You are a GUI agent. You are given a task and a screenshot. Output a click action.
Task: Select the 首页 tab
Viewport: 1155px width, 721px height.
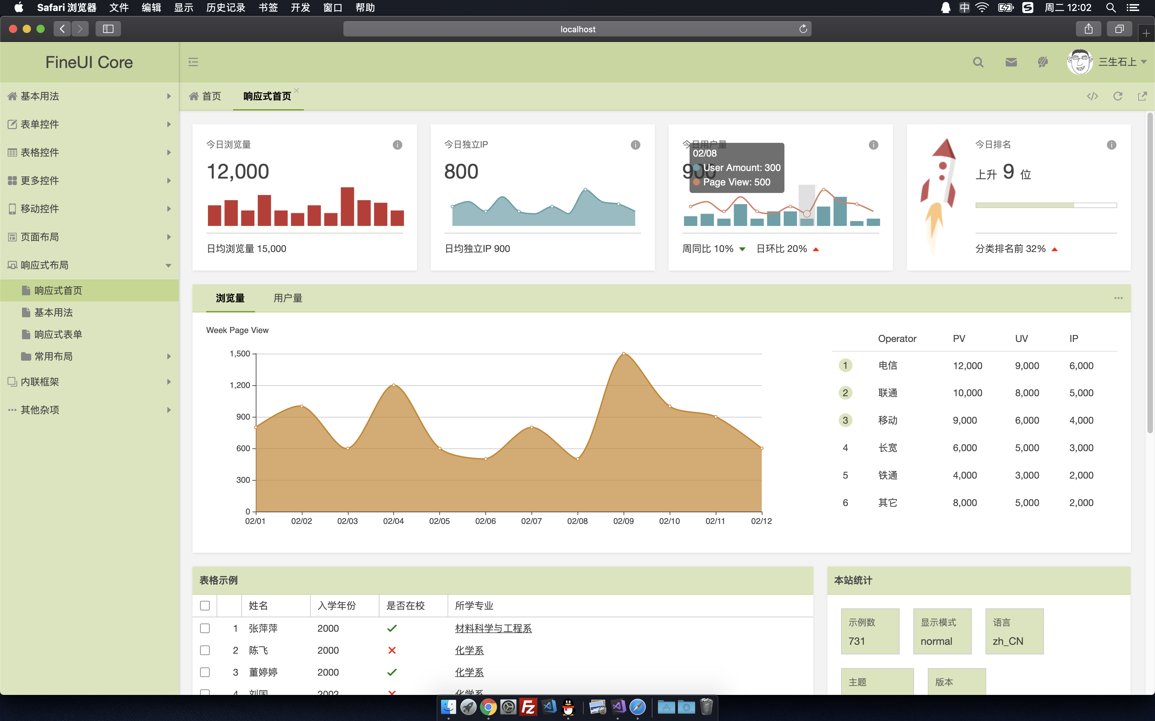coord(206,96)
